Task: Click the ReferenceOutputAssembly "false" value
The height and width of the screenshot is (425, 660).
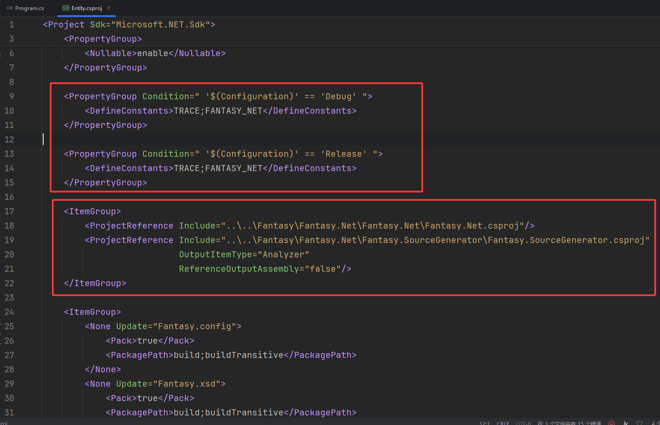Action: (323, 269)
